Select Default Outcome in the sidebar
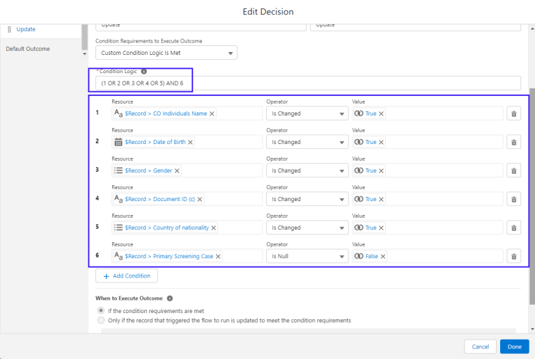 click(x=28, y=49)
